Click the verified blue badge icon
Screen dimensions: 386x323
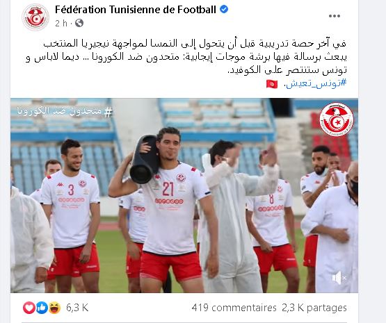[x=224, y=10]
